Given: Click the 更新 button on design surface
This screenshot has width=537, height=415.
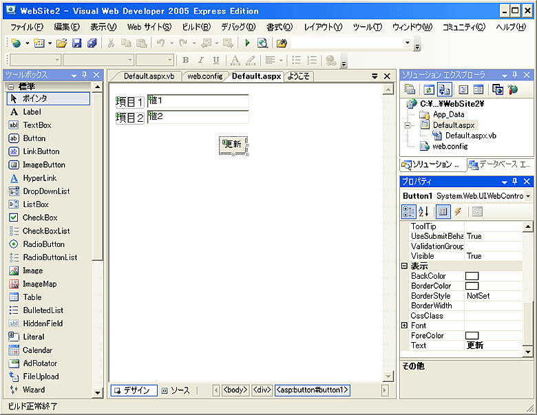Looking at the screenshot, I should [x=233, y=145].
